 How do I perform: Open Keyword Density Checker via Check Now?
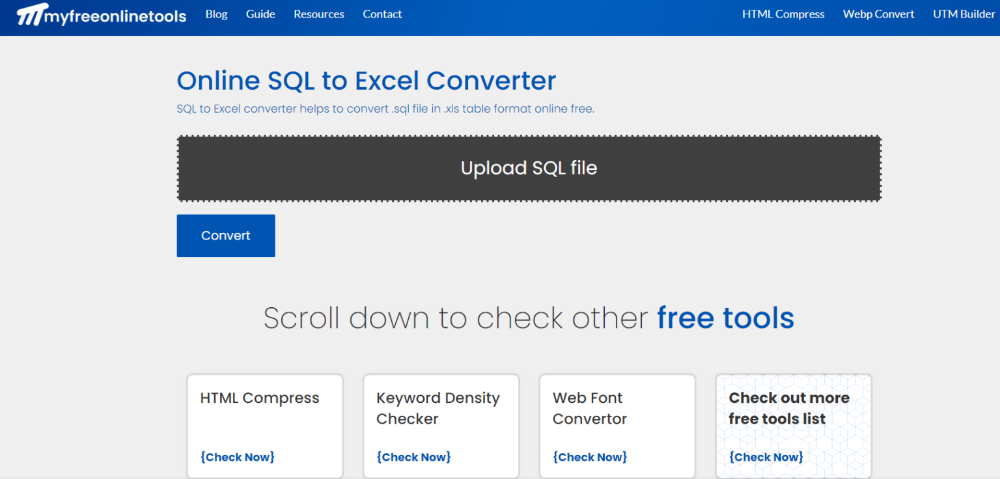pyautogui.click(x=413, y=457)
